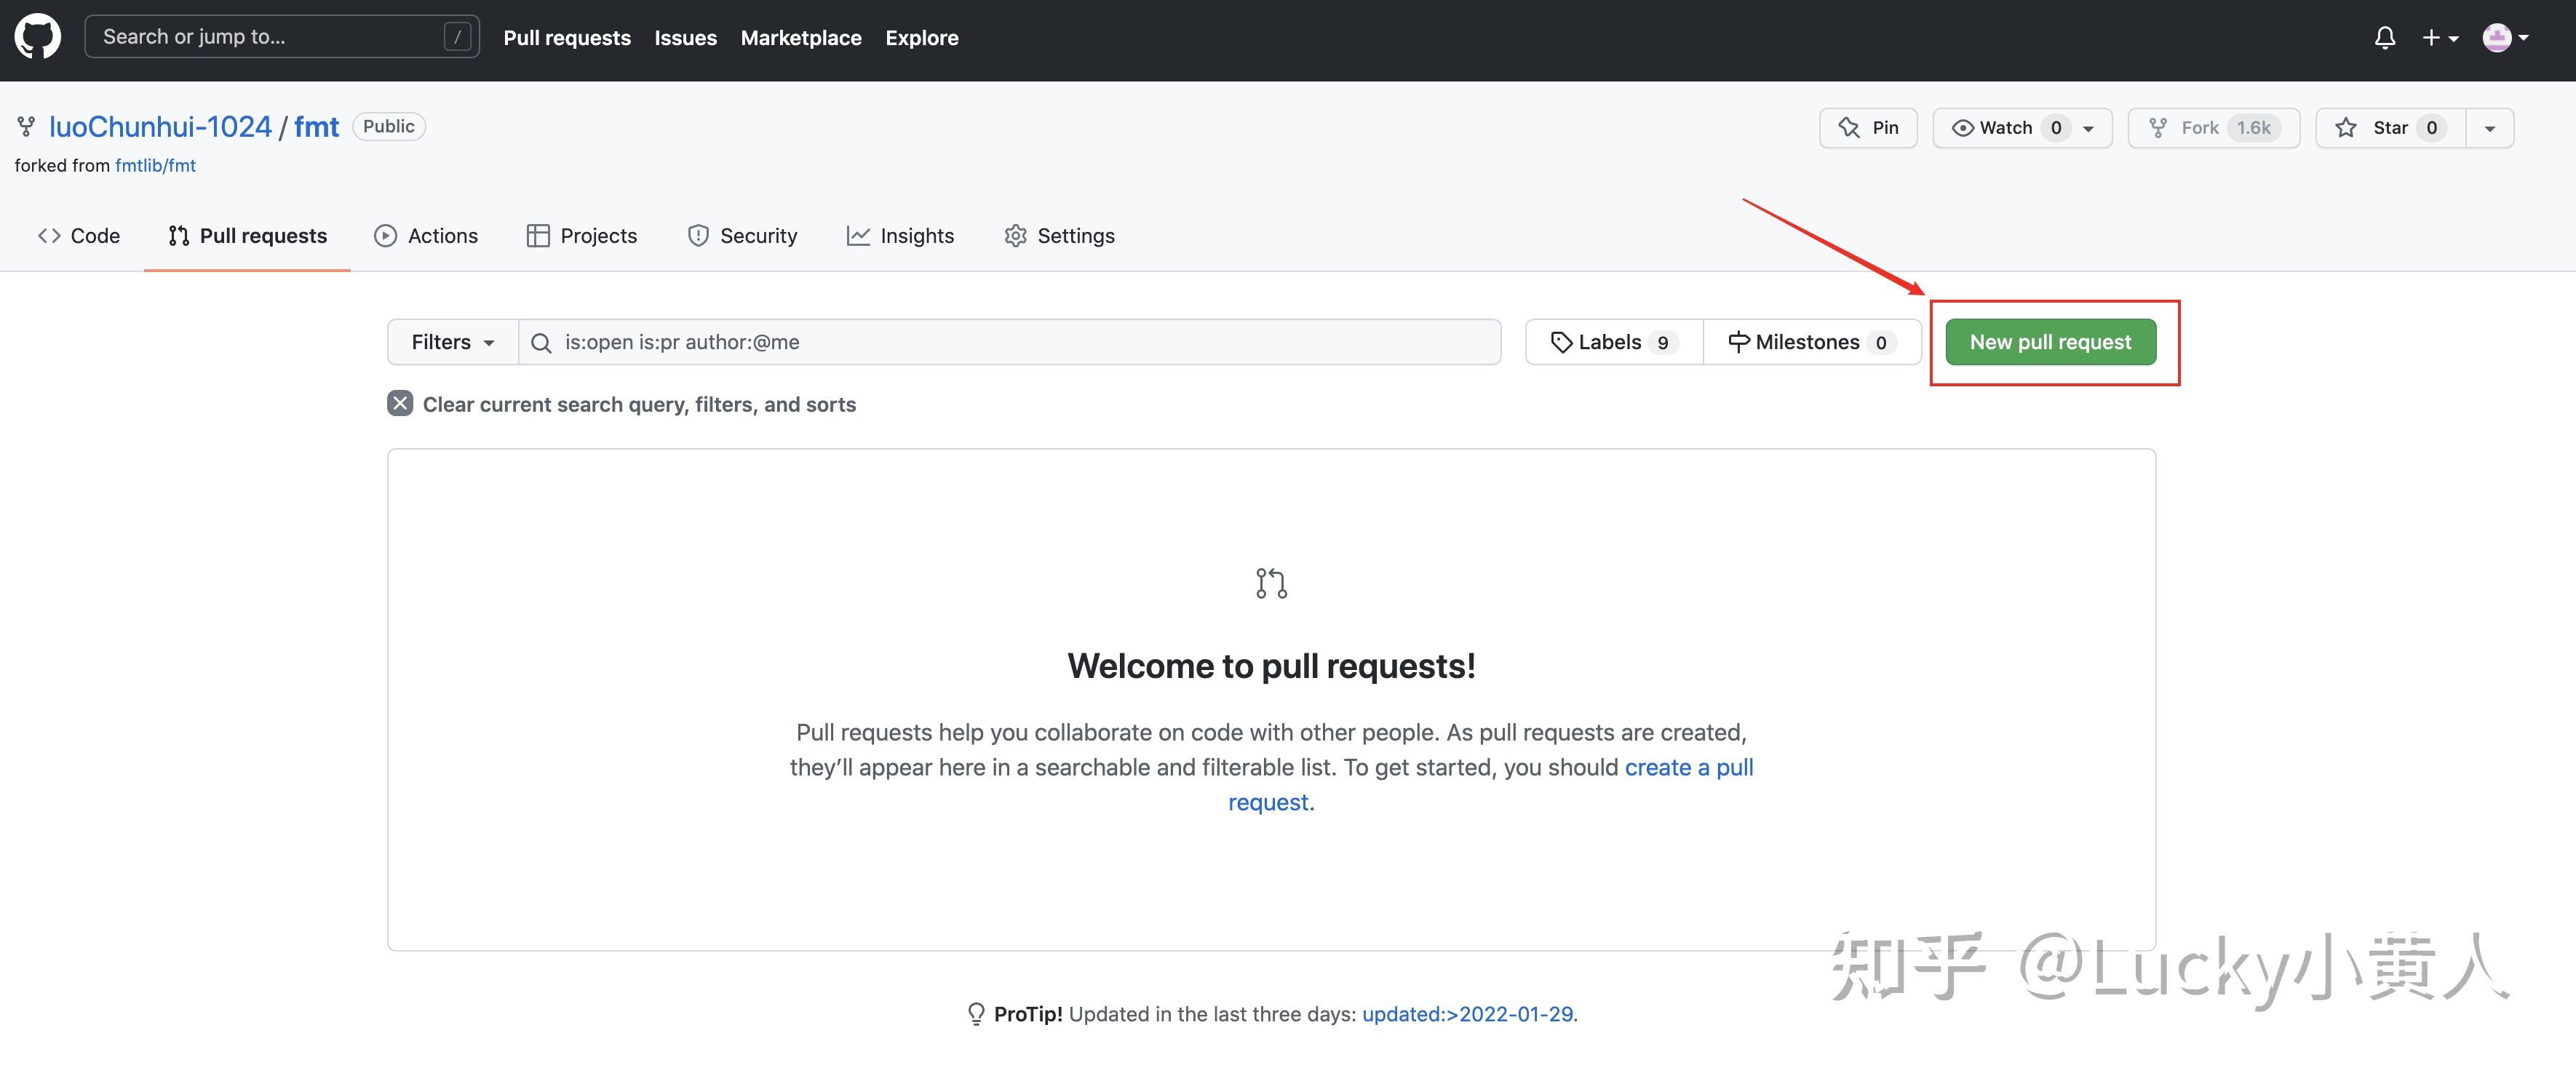Open the Star lists dropdown arrow
Image resolution: width=2576 pixels, height=1081 pixels.
coord(2490,128)
